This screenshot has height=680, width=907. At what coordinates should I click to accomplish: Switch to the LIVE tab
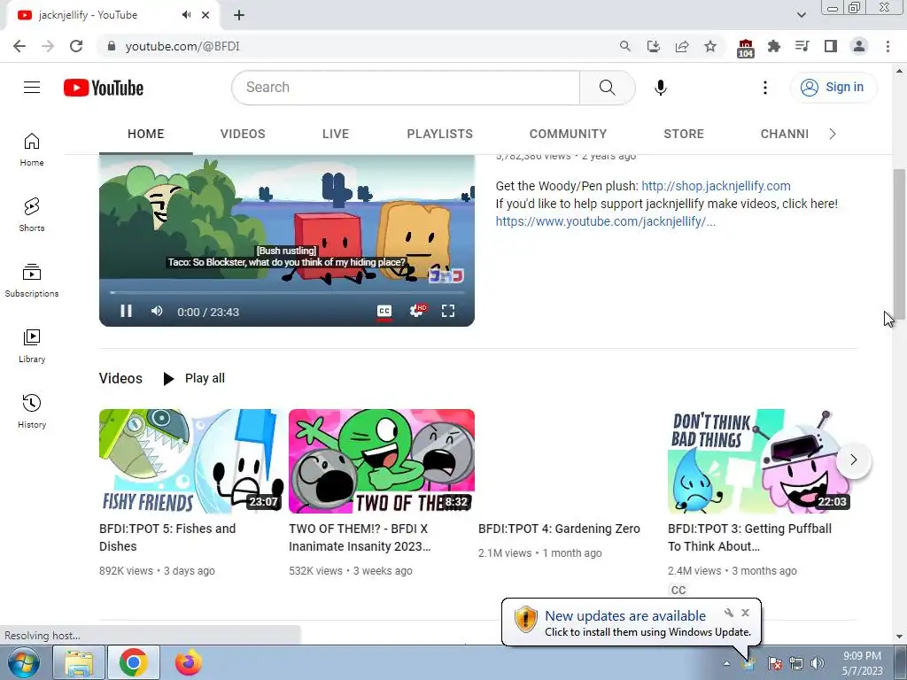pyautogui.click(x=336, y=135)
